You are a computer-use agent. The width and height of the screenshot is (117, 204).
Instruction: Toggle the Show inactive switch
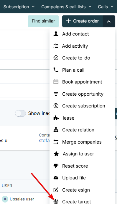(20, 113)
